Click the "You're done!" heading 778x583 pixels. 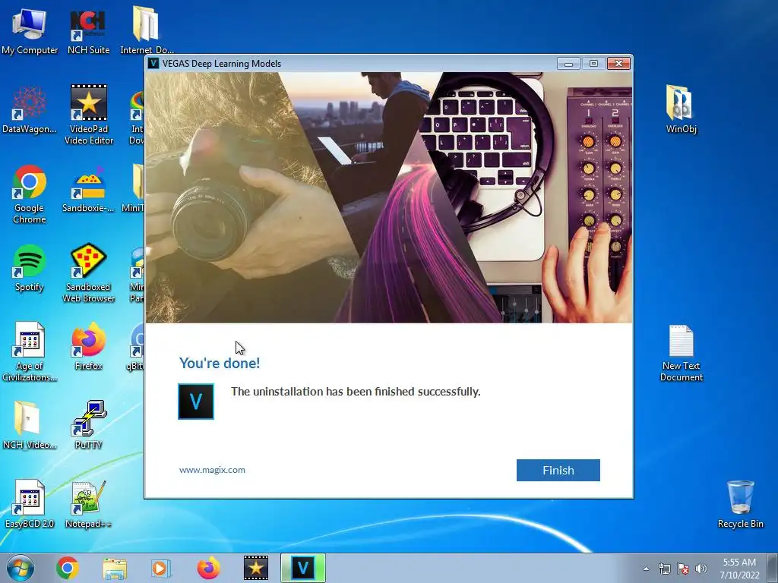(x=220, y=363)
